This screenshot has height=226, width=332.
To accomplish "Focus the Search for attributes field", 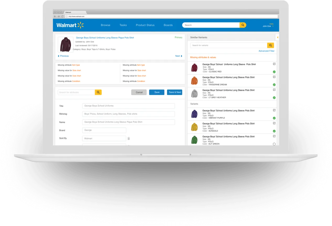I will [76, 92].
